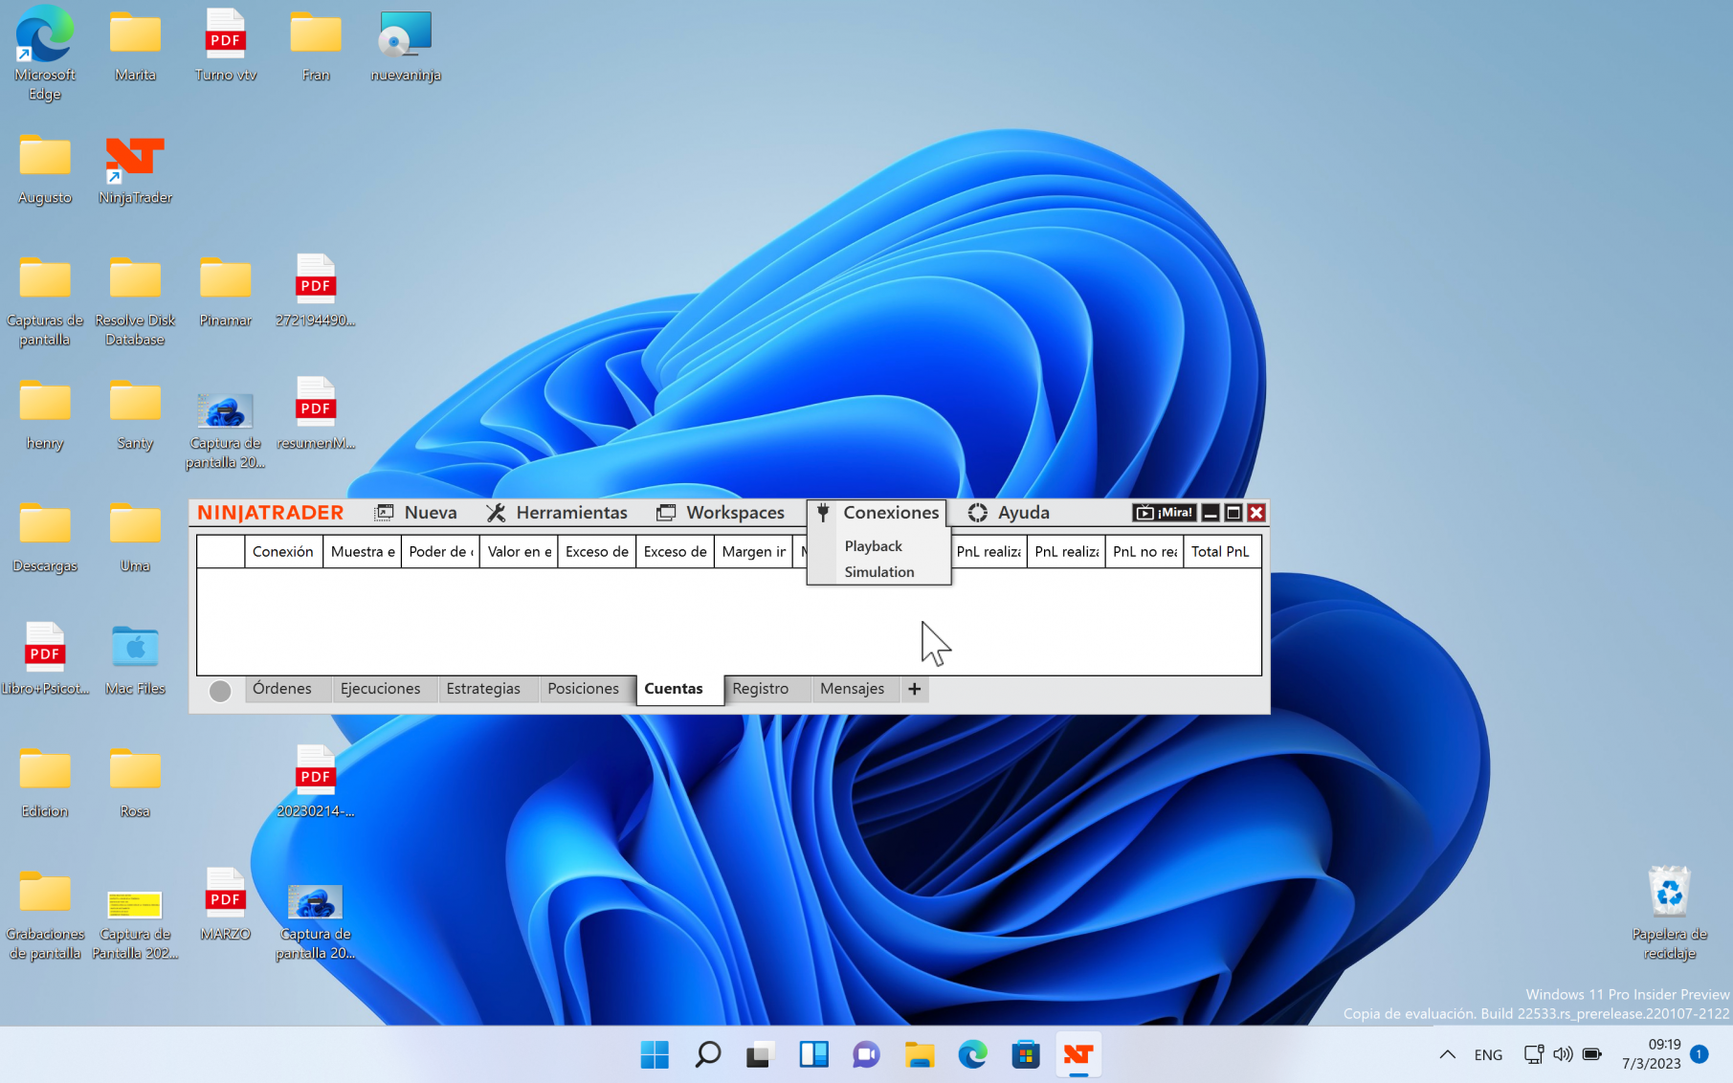The width and height of the screenshot is (1733, 1083).
Task: Select Playback from Conexiones menu
Action: coord(873,546)
